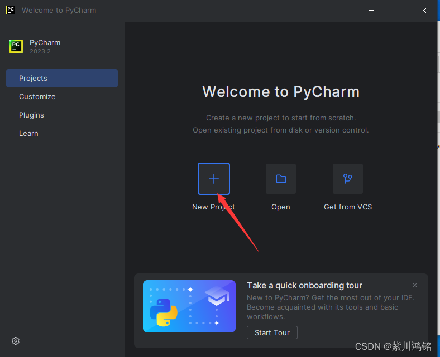Screen dimensions: 440x357
Task: Click the onboarding tour Python thumbnail
Action: pos(189,306)
